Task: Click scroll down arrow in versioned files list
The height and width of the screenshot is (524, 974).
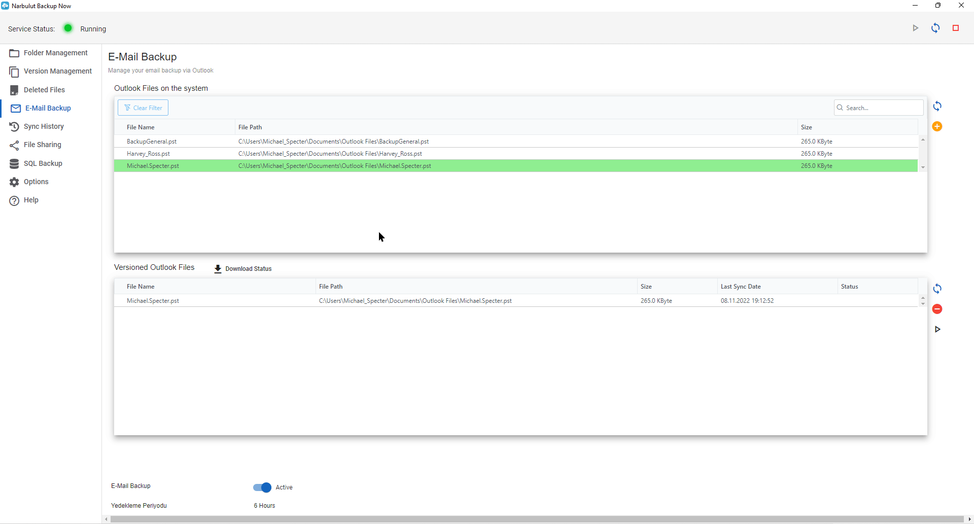Action: [923, 304]
